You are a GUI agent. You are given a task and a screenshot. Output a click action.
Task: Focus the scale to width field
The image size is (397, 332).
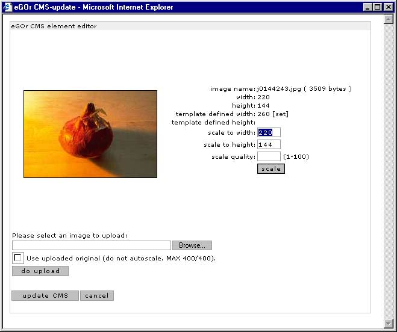[x=269, y=132]
